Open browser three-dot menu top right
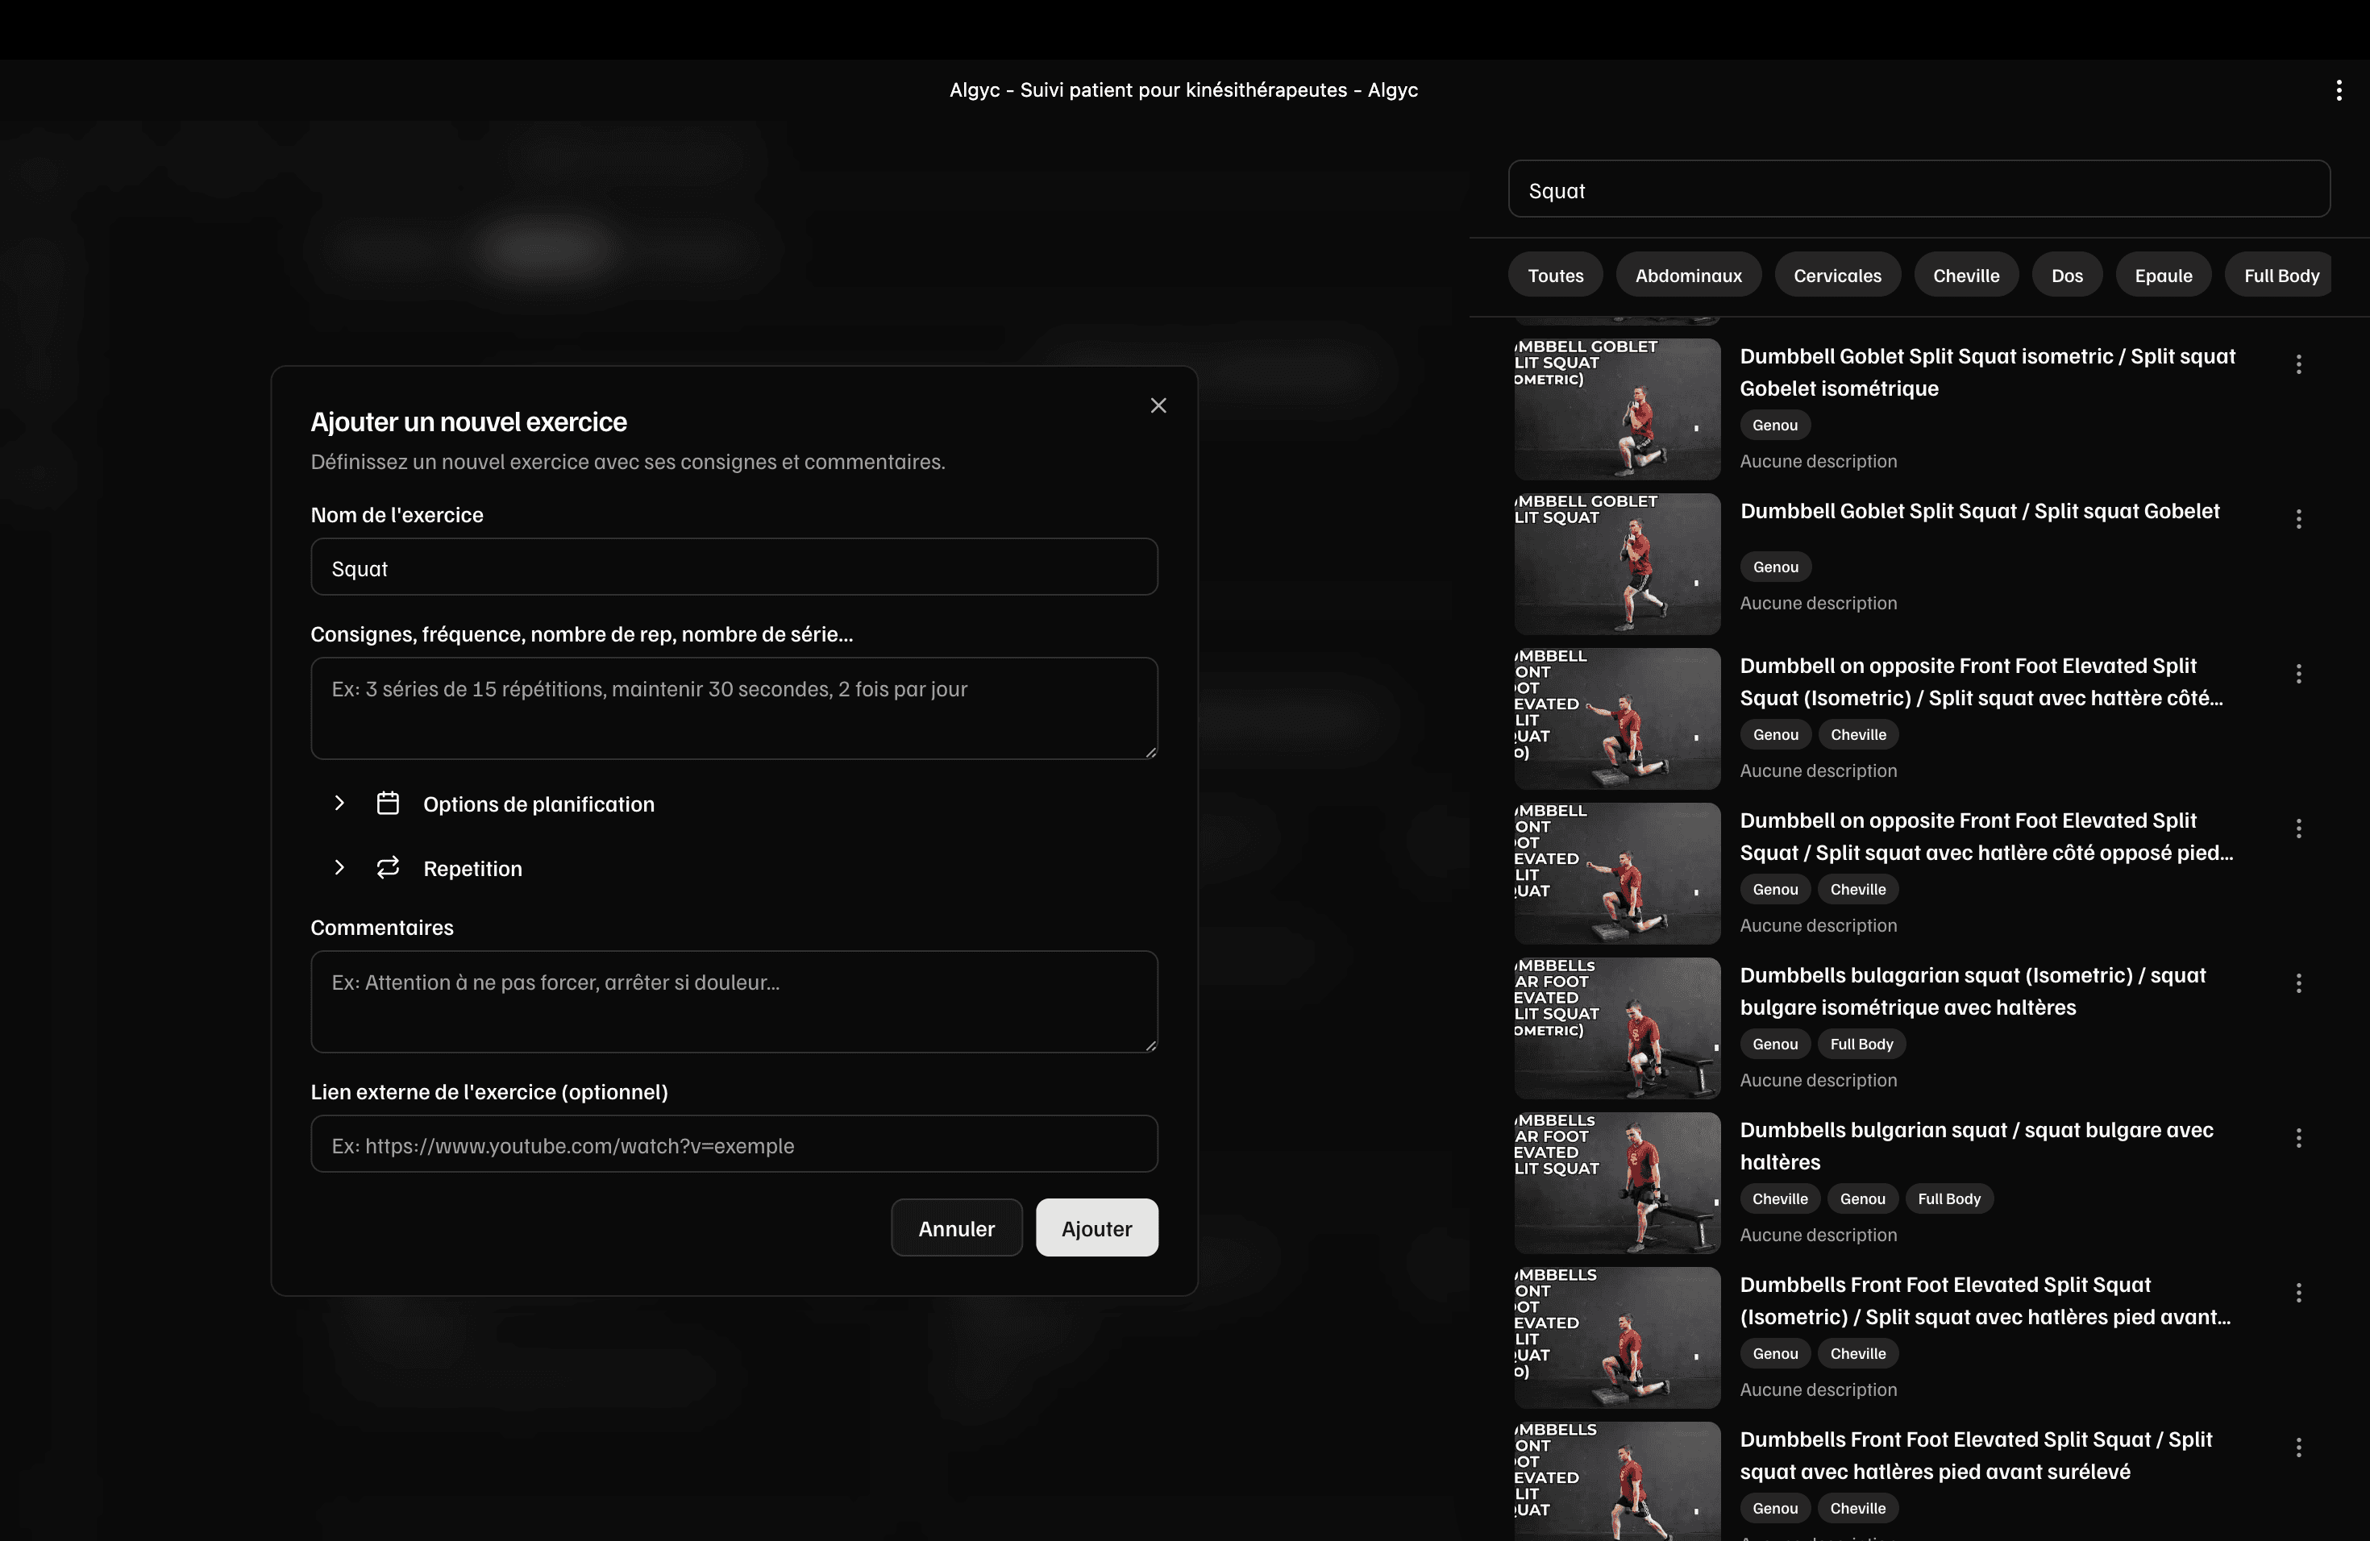2370x1541 pixels. [x=2338, y=90]
